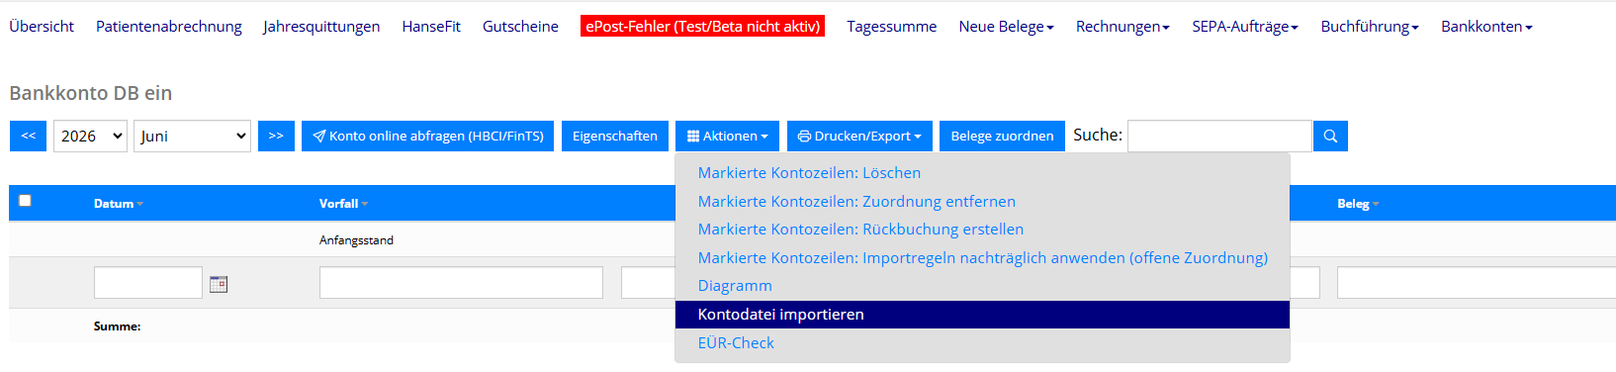This screenshot has width=1616, height=372.
Task: Expand the Rechnungen menu
Action: pos(1122,27)
